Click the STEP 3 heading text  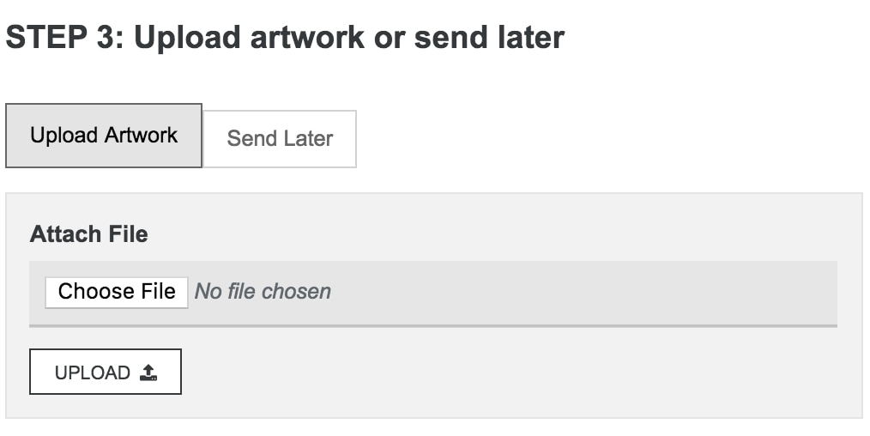285,38
